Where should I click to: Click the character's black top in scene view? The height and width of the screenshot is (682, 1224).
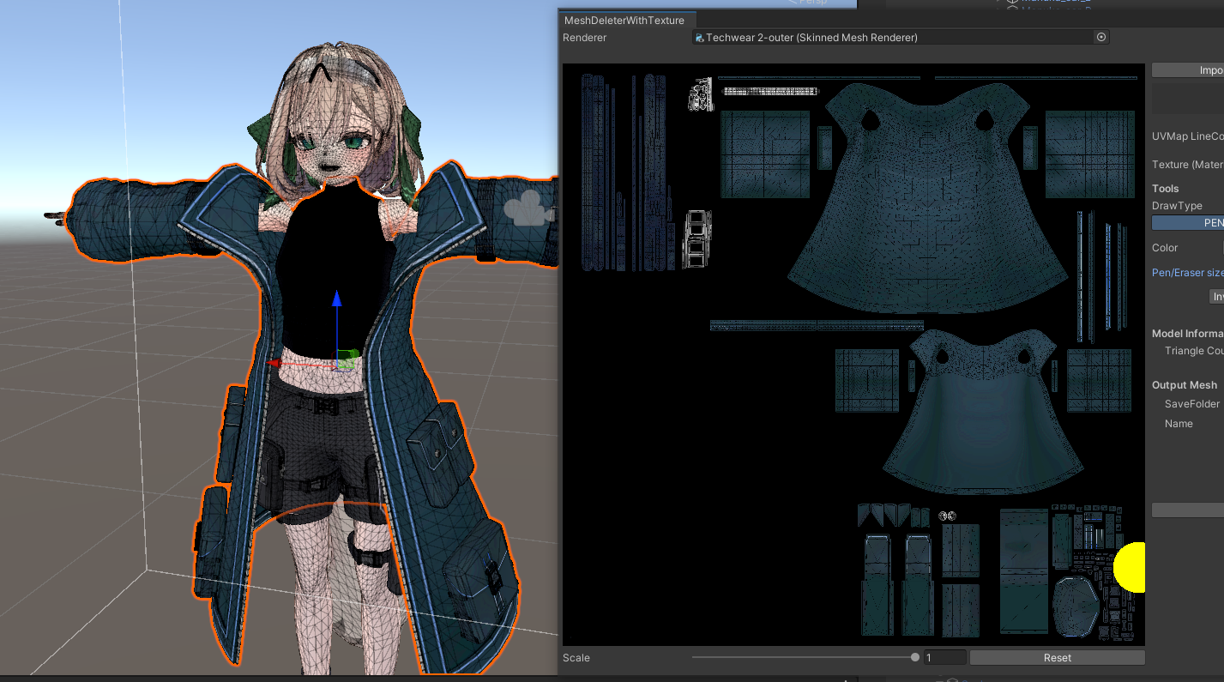pyautogui.click(x=335, y=257)
